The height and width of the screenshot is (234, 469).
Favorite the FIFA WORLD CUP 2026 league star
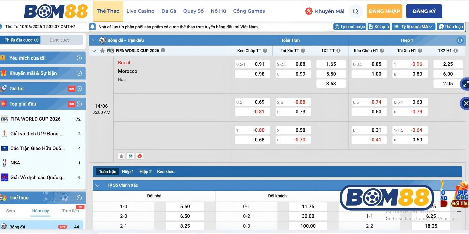(102, 51)
